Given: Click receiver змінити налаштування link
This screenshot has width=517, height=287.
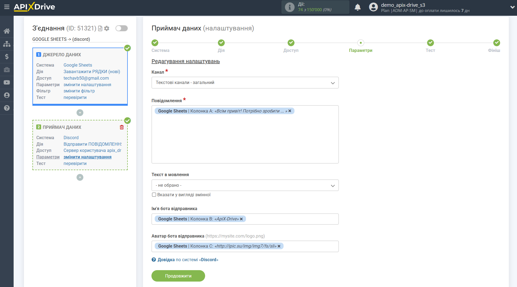Looking at the screenshot, I should point(87,157).
